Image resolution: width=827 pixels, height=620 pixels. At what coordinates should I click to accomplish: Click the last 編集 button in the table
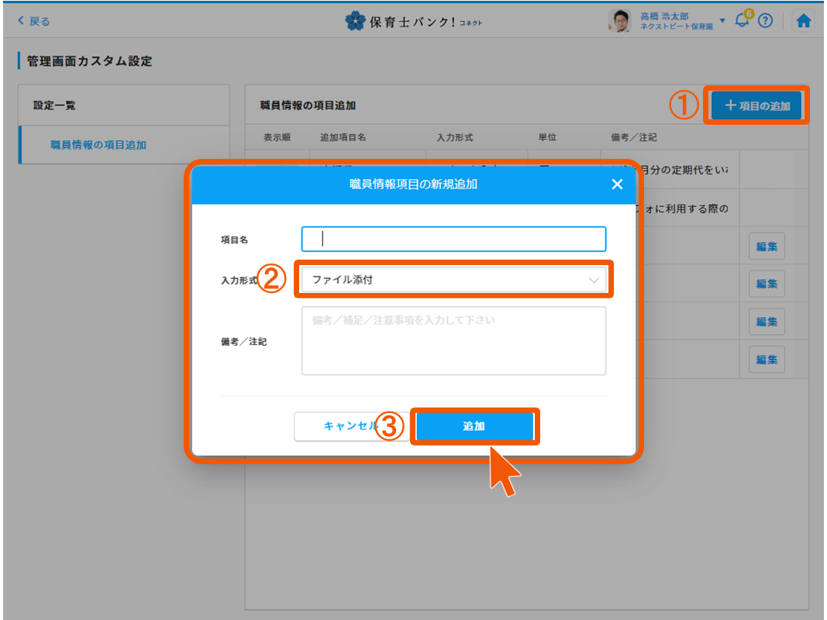pos(767,359)
